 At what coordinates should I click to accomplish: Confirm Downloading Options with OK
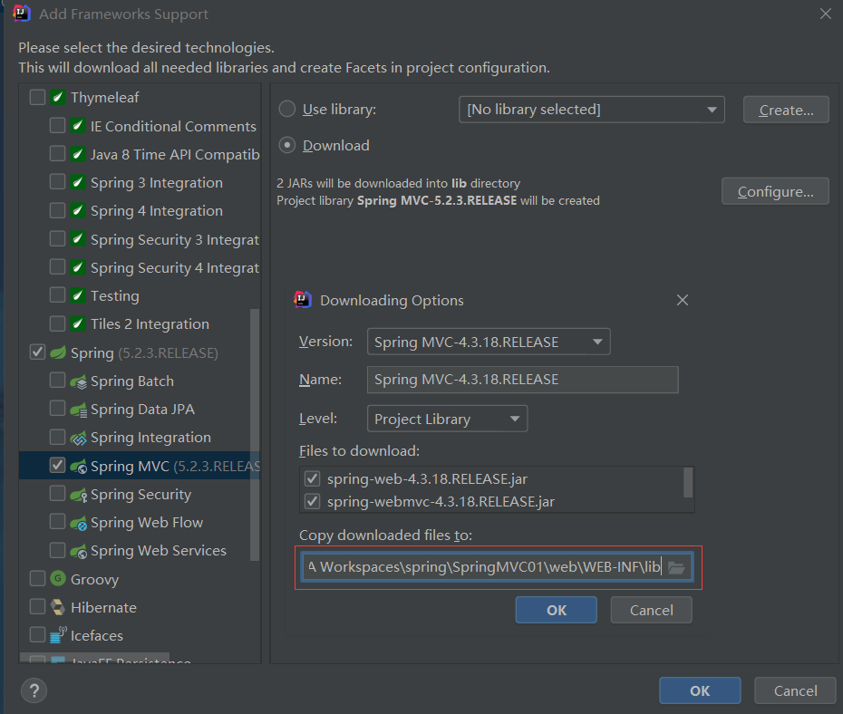557,611
